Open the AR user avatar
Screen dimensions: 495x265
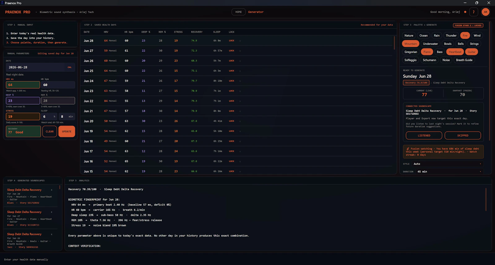(x=485, y=12)
